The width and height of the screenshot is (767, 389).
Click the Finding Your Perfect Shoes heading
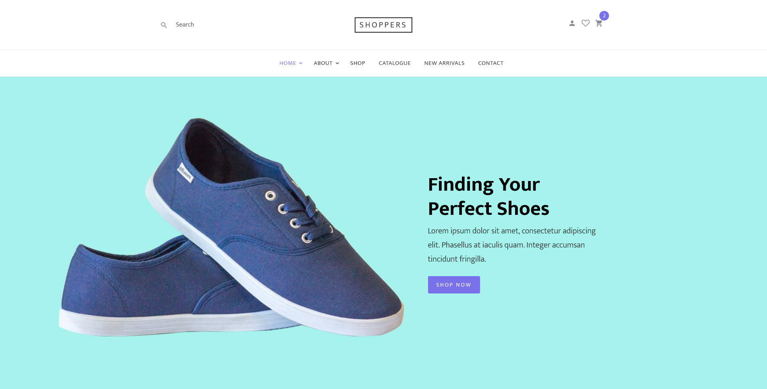[488, 196]
